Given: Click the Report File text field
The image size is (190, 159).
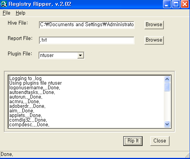Looking at the screenshot, I should pos(87,40).
